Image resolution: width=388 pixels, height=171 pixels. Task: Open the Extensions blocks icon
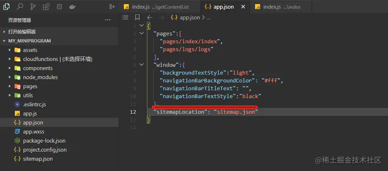[46, 7]
